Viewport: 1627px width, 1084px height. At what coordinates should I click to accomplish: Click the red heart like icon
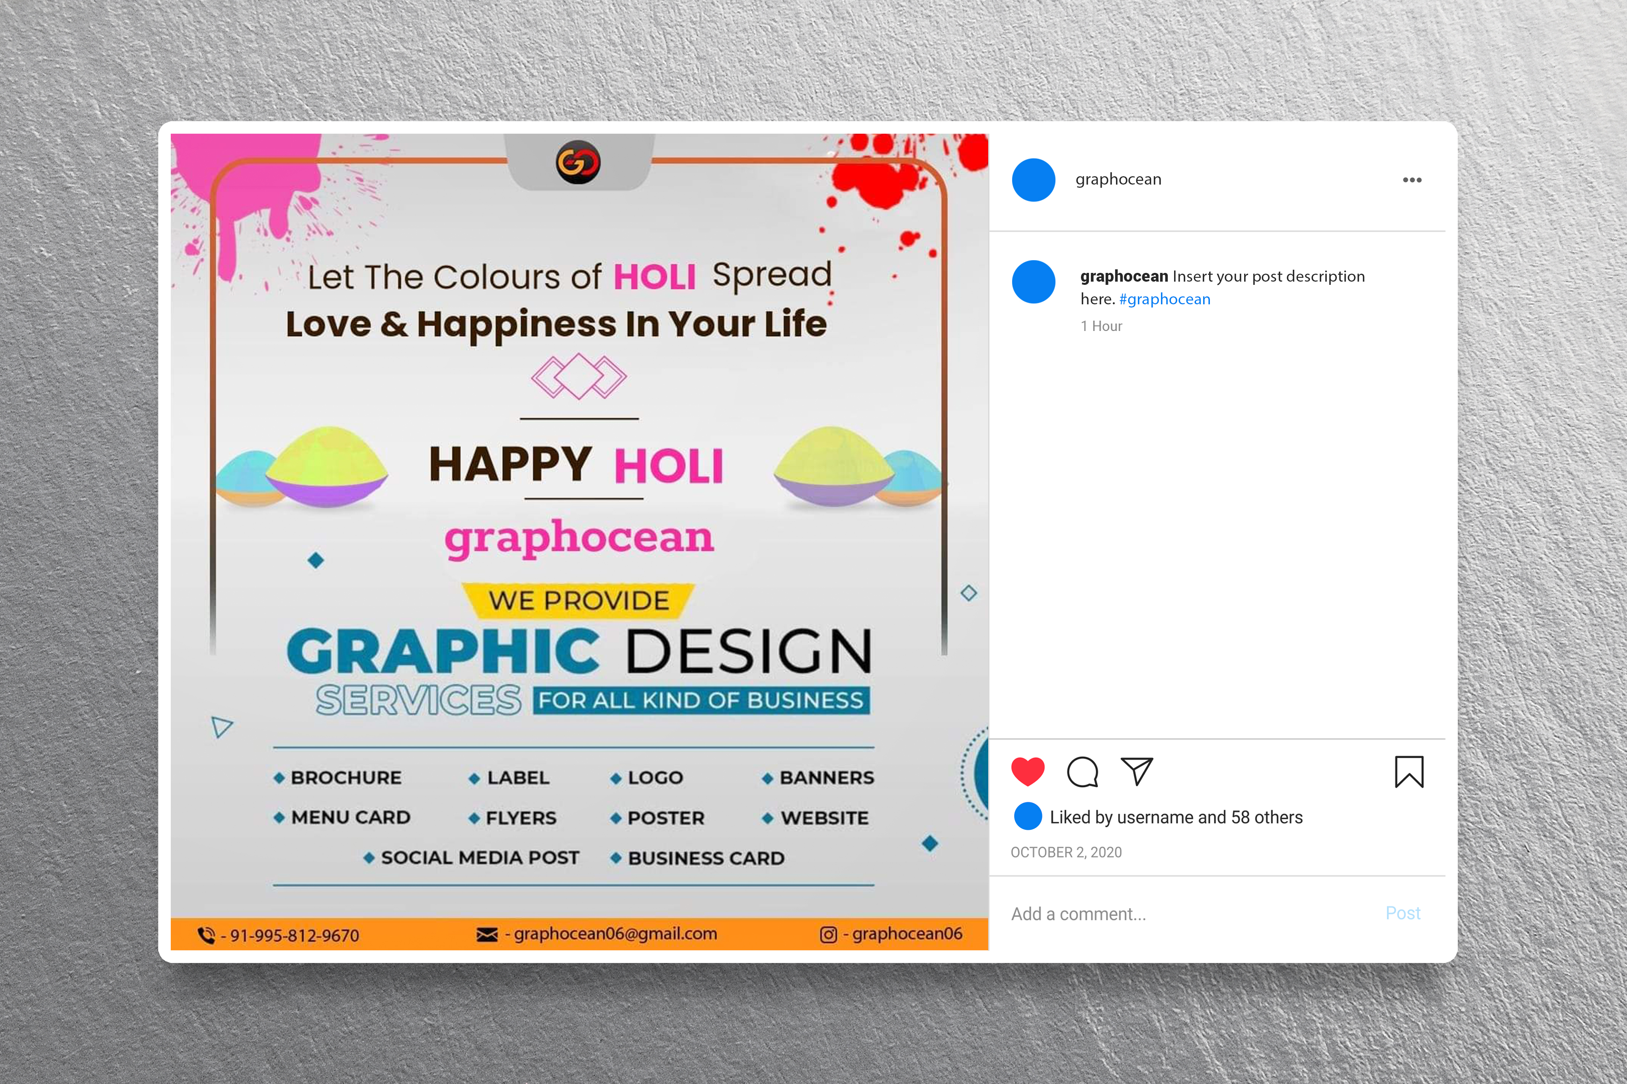tap(1028, 771)
